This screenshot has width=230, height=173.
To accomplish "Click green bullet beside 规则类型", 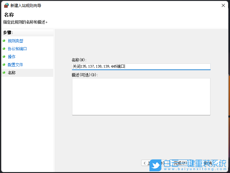I will [4, 41].
